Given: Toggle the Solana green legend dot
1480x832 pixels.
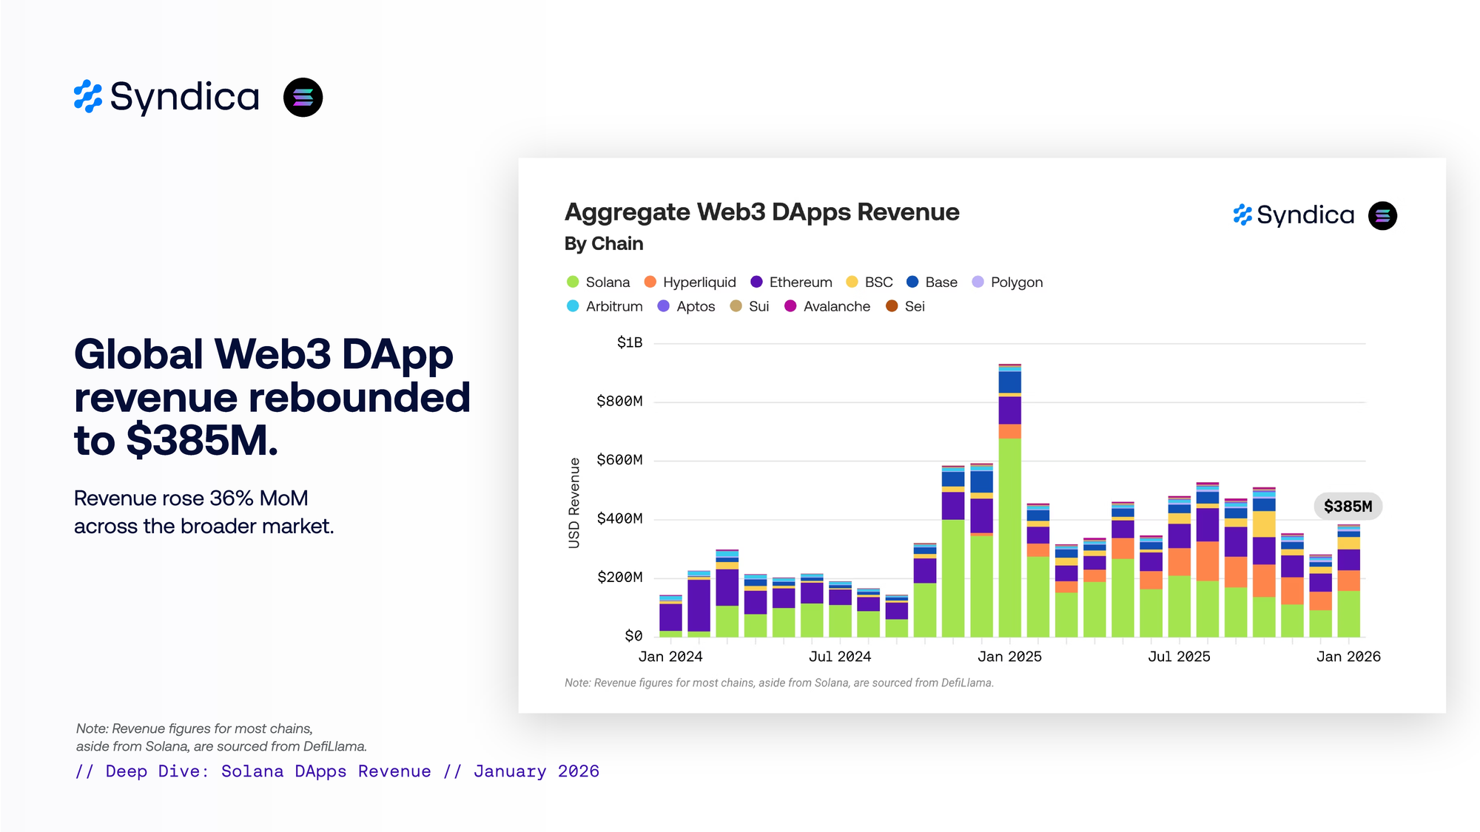Looking at the screenshot, I should tap(573, 282).
